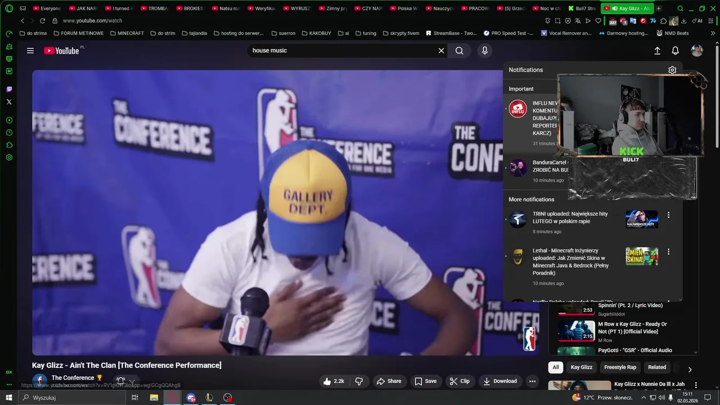
Task: Select the 'Related' filter chip
Action: pos(657,367)
